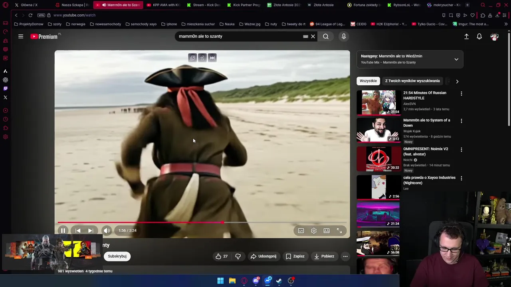Open the player settings gear

(x=314, y=230)
